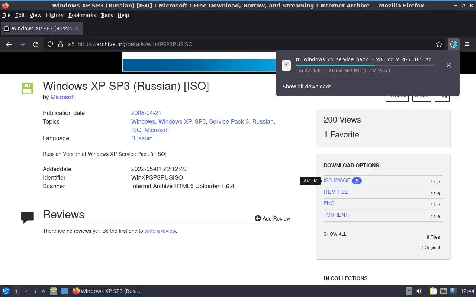Cancel the ISO download in progress
This screenshot has width=476, height=297.
pyautogui.click(x=449, y=65)
